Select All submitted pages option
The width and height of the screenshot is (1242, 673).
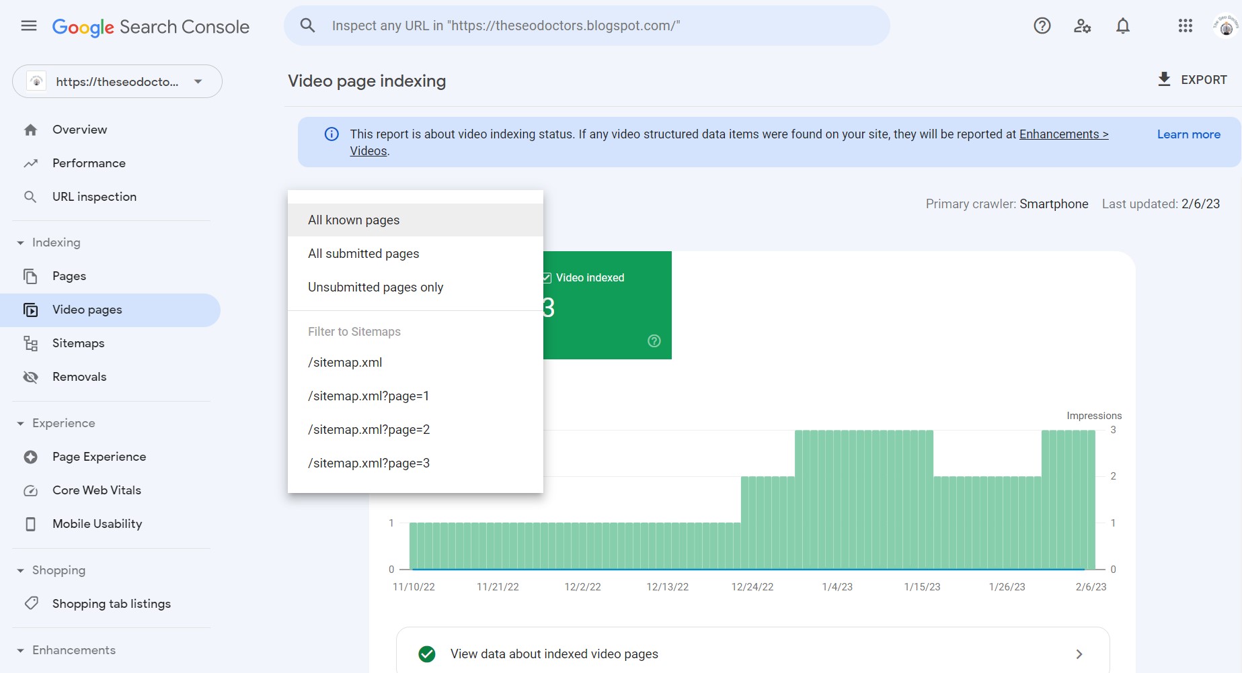[x=363, y=254]
